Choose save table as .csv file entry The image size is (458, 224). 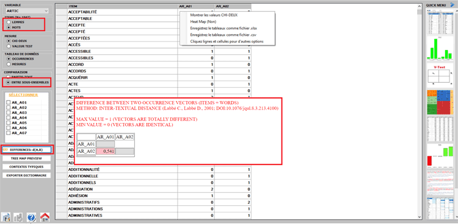tap(223, 35)
